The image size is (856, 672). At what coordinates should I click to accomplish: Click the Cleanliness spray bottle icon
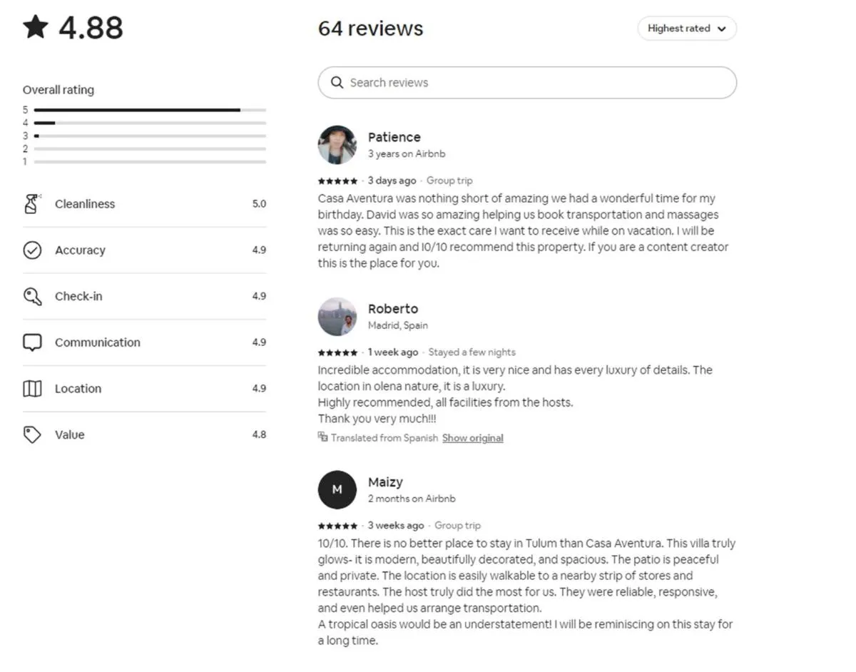coord(32,204)
